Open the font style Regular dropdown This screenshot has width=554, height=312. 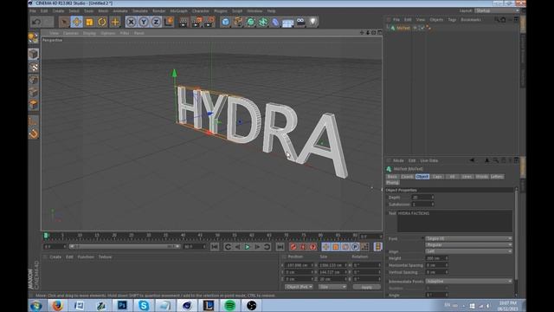point(468,244)
